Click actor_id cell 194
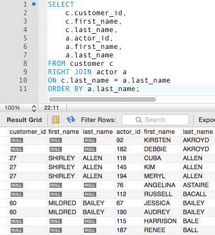 point(122,176)
